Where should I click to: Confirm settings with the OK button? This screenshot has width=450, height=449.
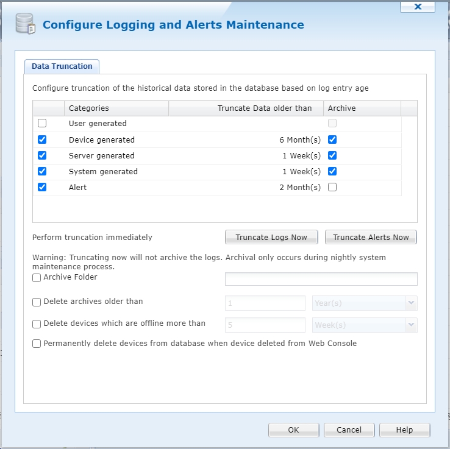(x=293, y=430)
